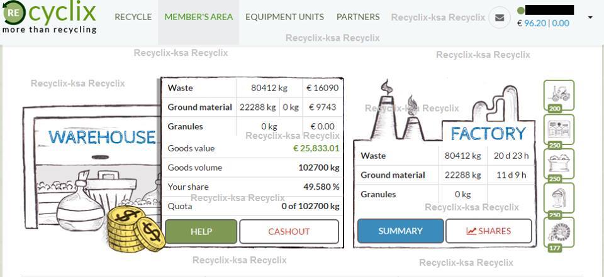Open the RECYCLE menu

tap(133, 17)
